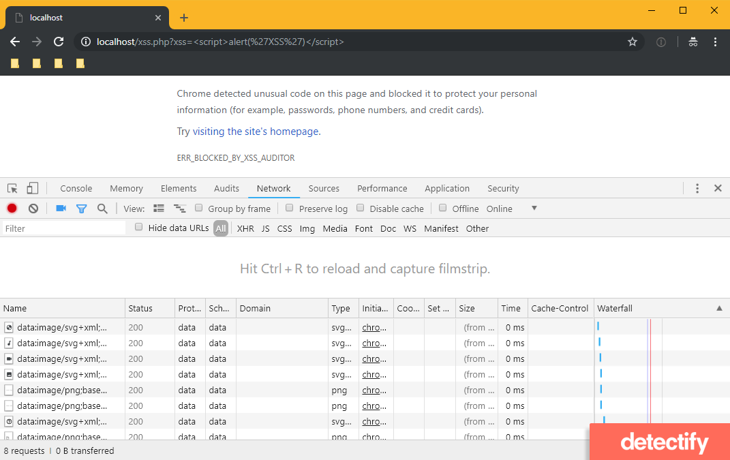Image resolution: width=730 pixels, height=460 pixels.
Task: Filter requests by Img
Action: (307, 228)
